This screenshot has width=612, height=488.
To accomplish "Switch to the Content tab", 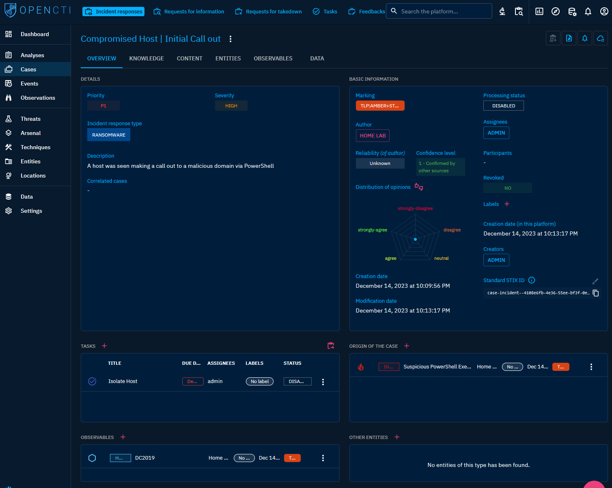I will tap(190, 58).
